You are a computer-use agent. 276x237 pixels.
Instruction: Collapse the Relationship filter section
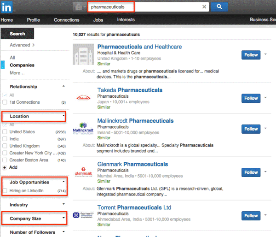tap(63, 86)
